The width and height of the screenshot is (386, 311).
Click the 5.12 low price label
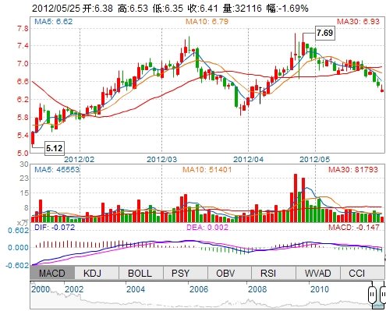tap(54, 148)
